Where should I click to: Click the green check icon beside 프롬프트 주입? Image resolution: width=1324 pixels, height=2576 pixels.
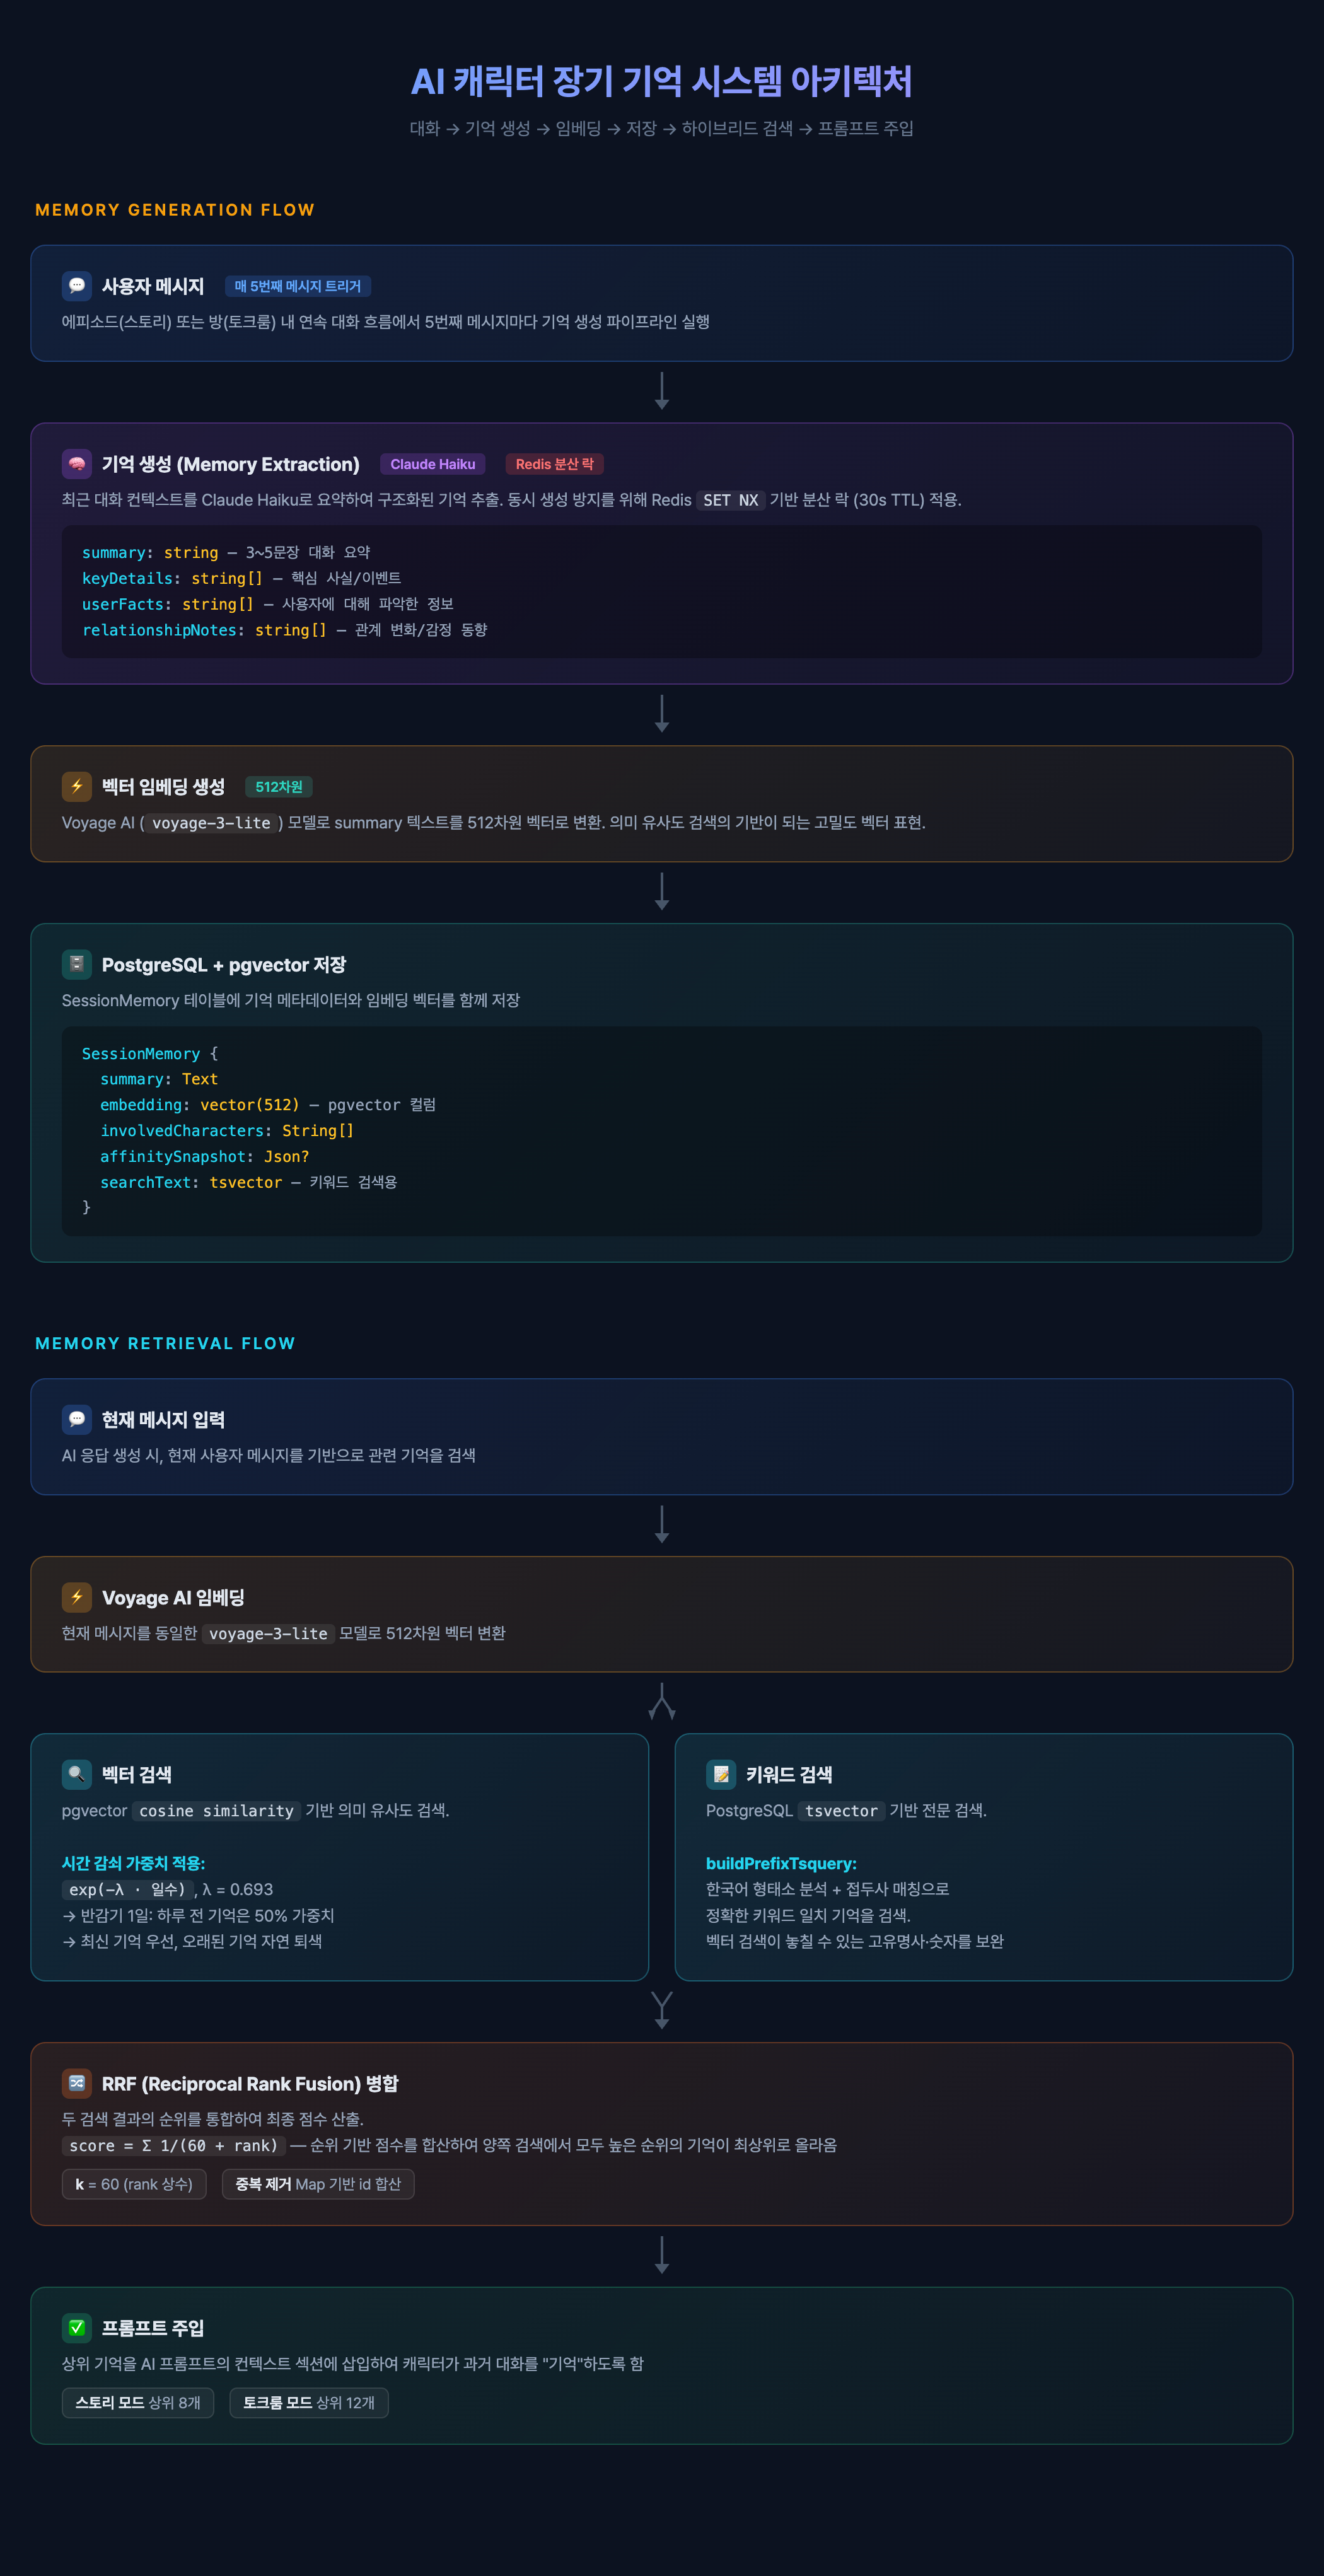(x=77, y=2327)
